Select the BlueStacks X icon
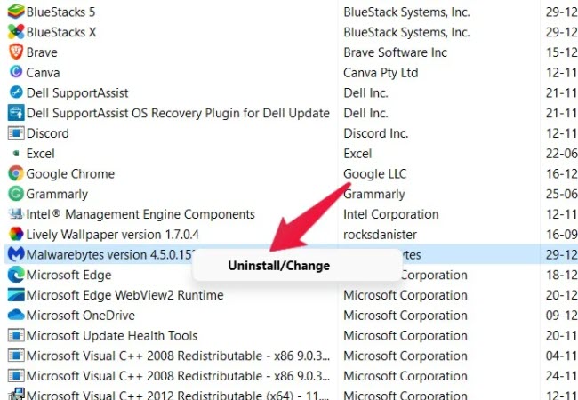Screen dimensions: 578x400 click(x=16, y=32)
